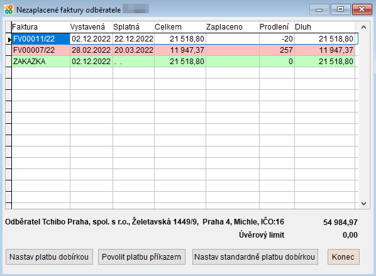Image resolution: width=376 pixels, height=276 pixels.
Task: Select invoice FV00007/22 row
Action: tap(184, 50)
